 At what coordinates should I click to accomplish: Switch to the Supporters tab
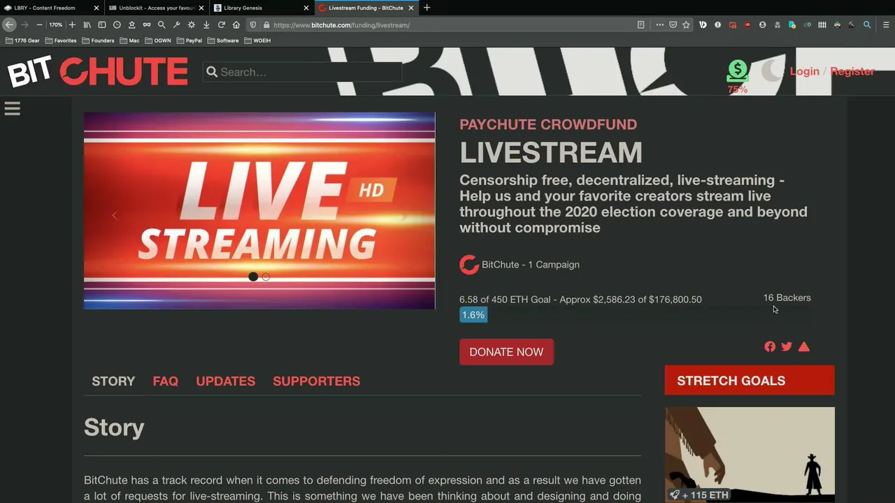click(317, 381)
